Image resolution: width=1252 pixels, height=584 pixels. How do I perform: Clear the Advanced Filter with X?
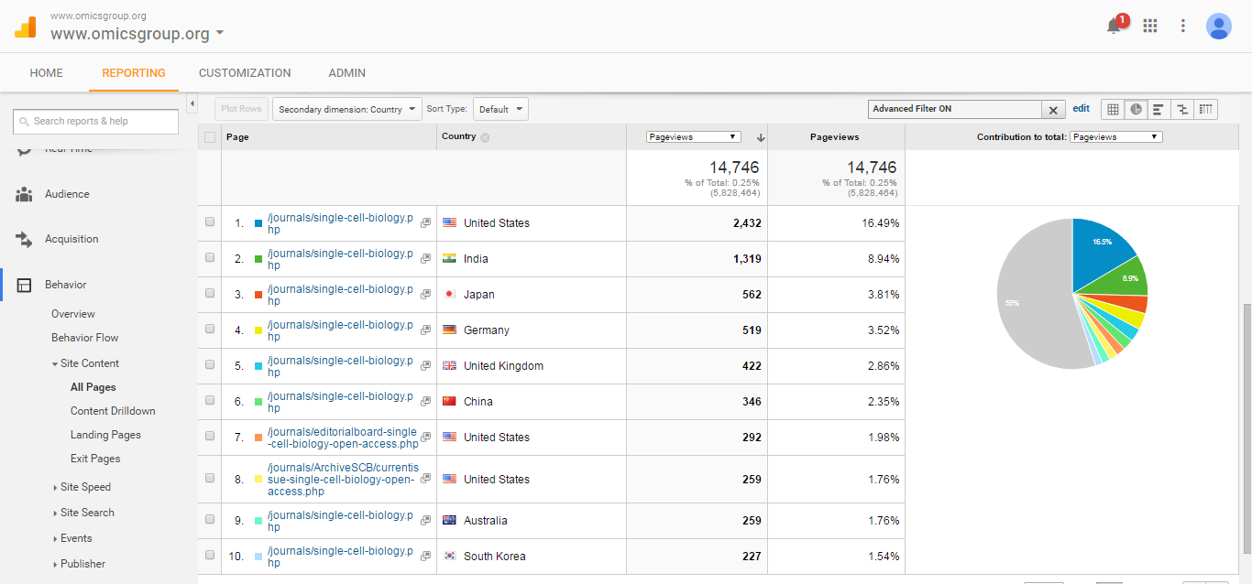pos(1054,110)
